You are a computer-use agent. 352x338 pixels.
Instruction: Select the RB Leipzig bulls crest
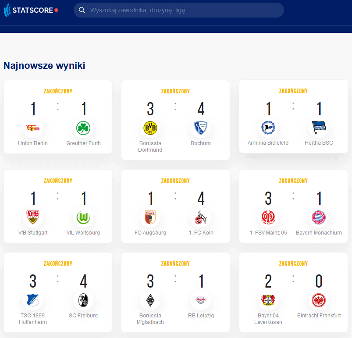[x=201, y=300]
